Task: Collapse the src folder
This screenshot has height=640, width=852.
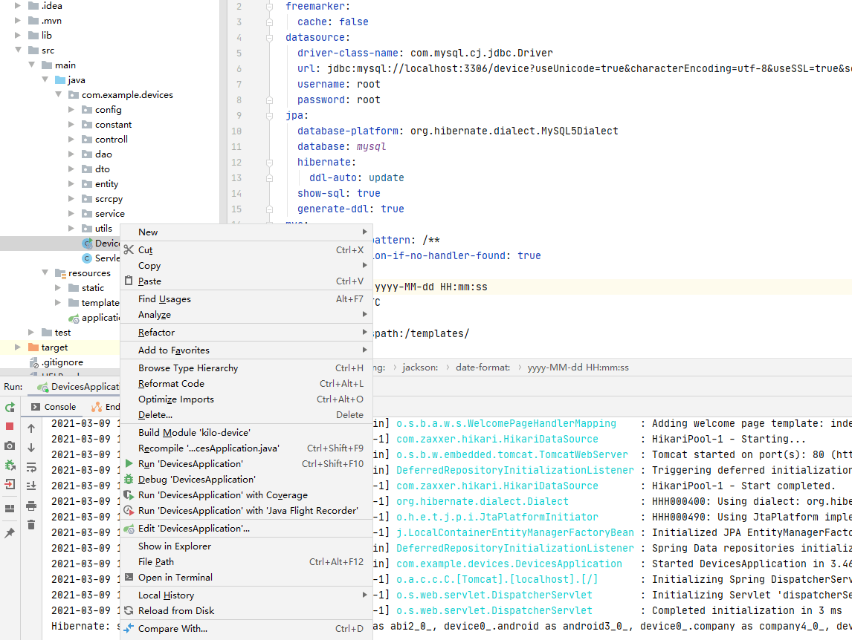Action: click(18, 50)
